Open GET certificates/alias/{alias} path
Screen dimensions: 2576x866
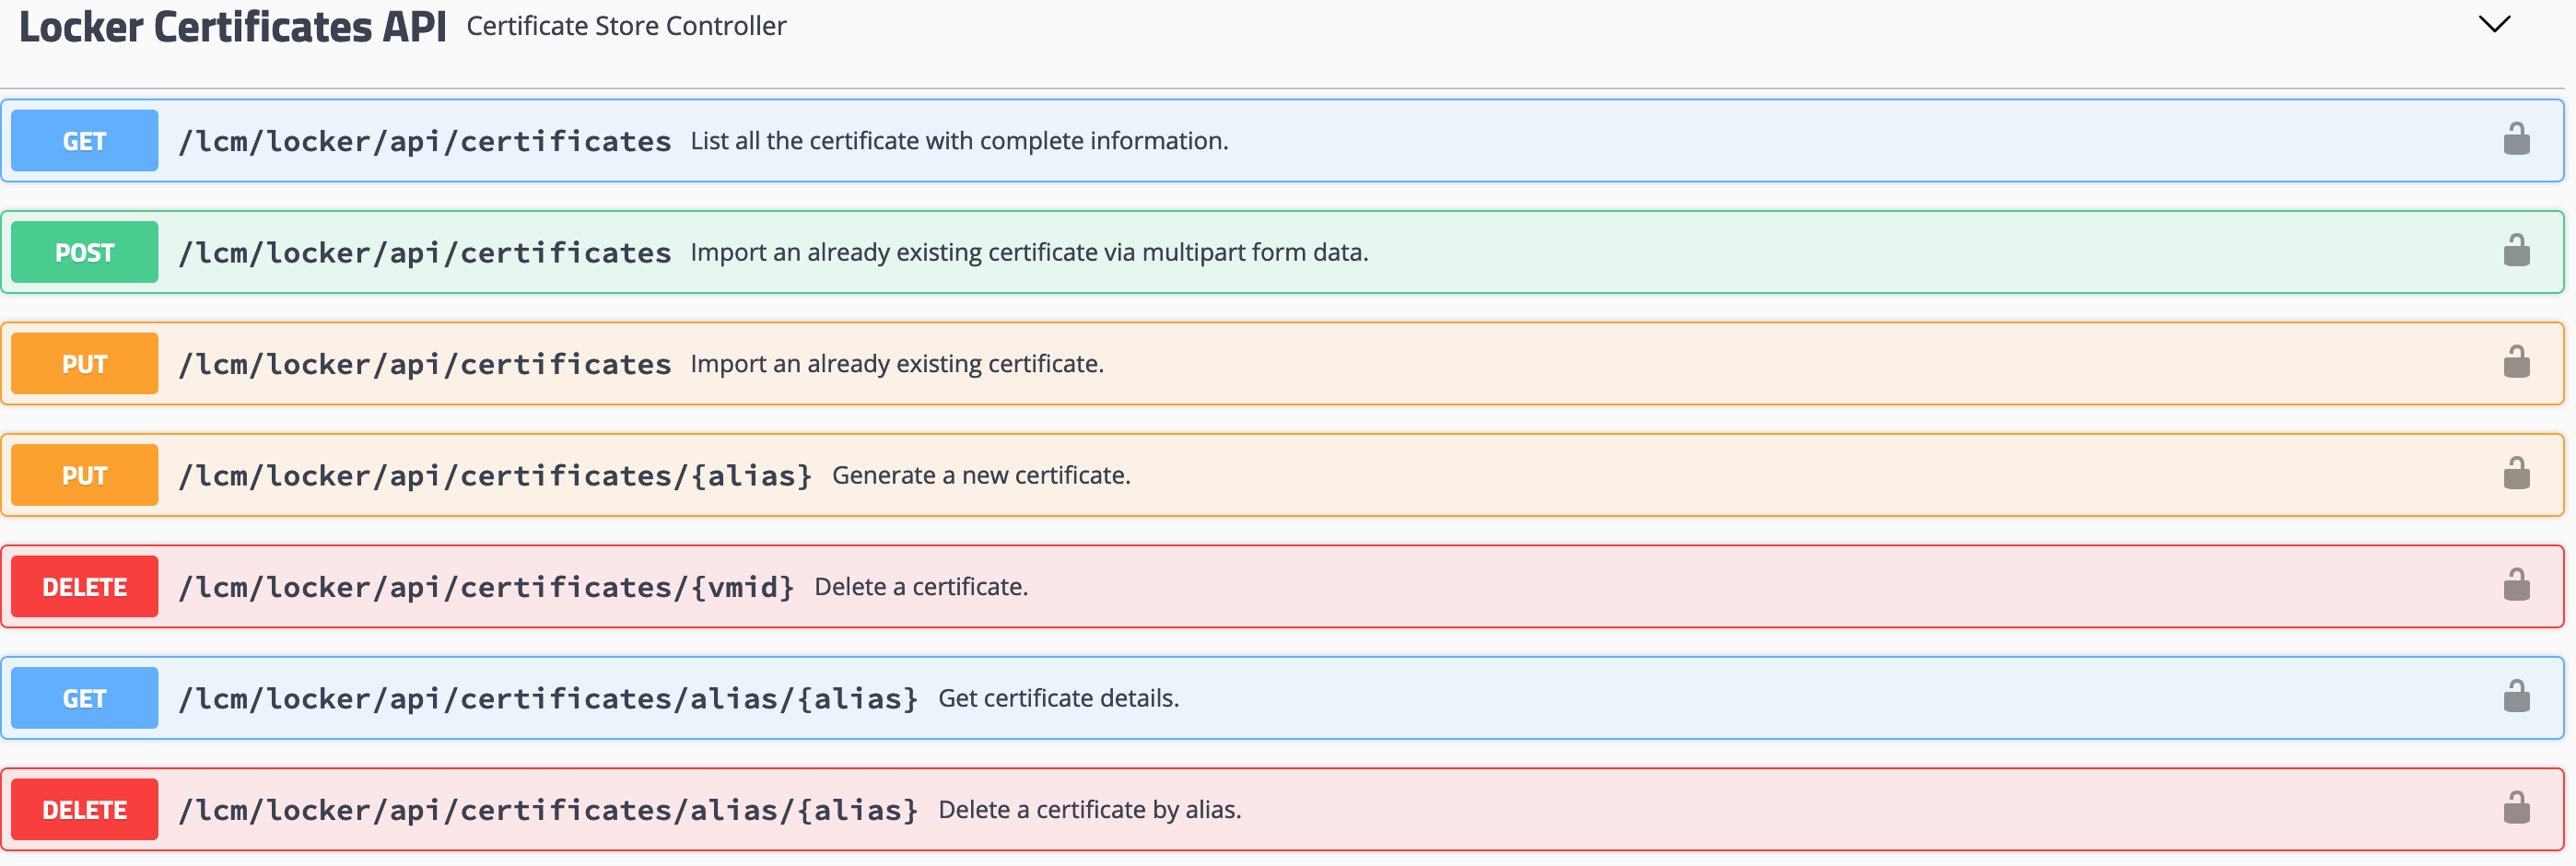click(548, 699)
